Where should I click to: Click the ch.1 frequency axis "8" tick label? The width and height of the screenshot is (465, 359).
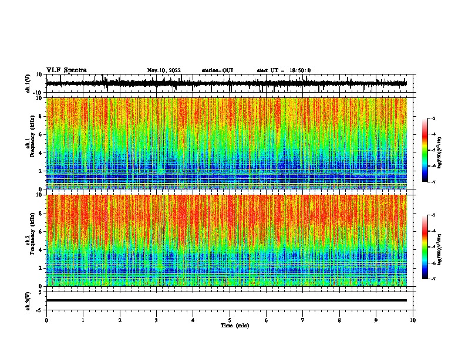(x=41, y=116)
